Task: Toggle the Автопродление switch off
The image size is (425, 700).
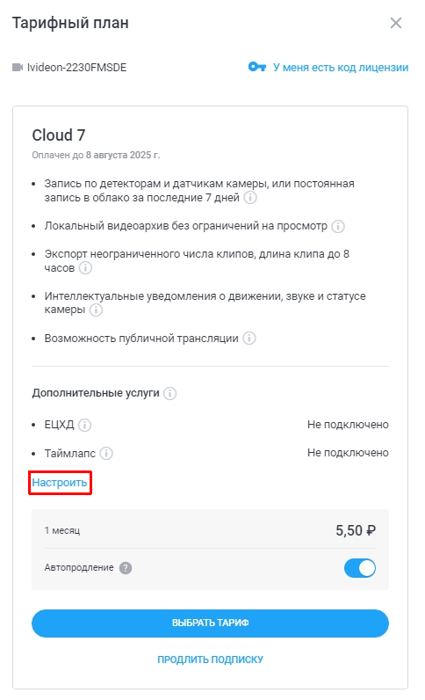Action: (x=360, y=568)
